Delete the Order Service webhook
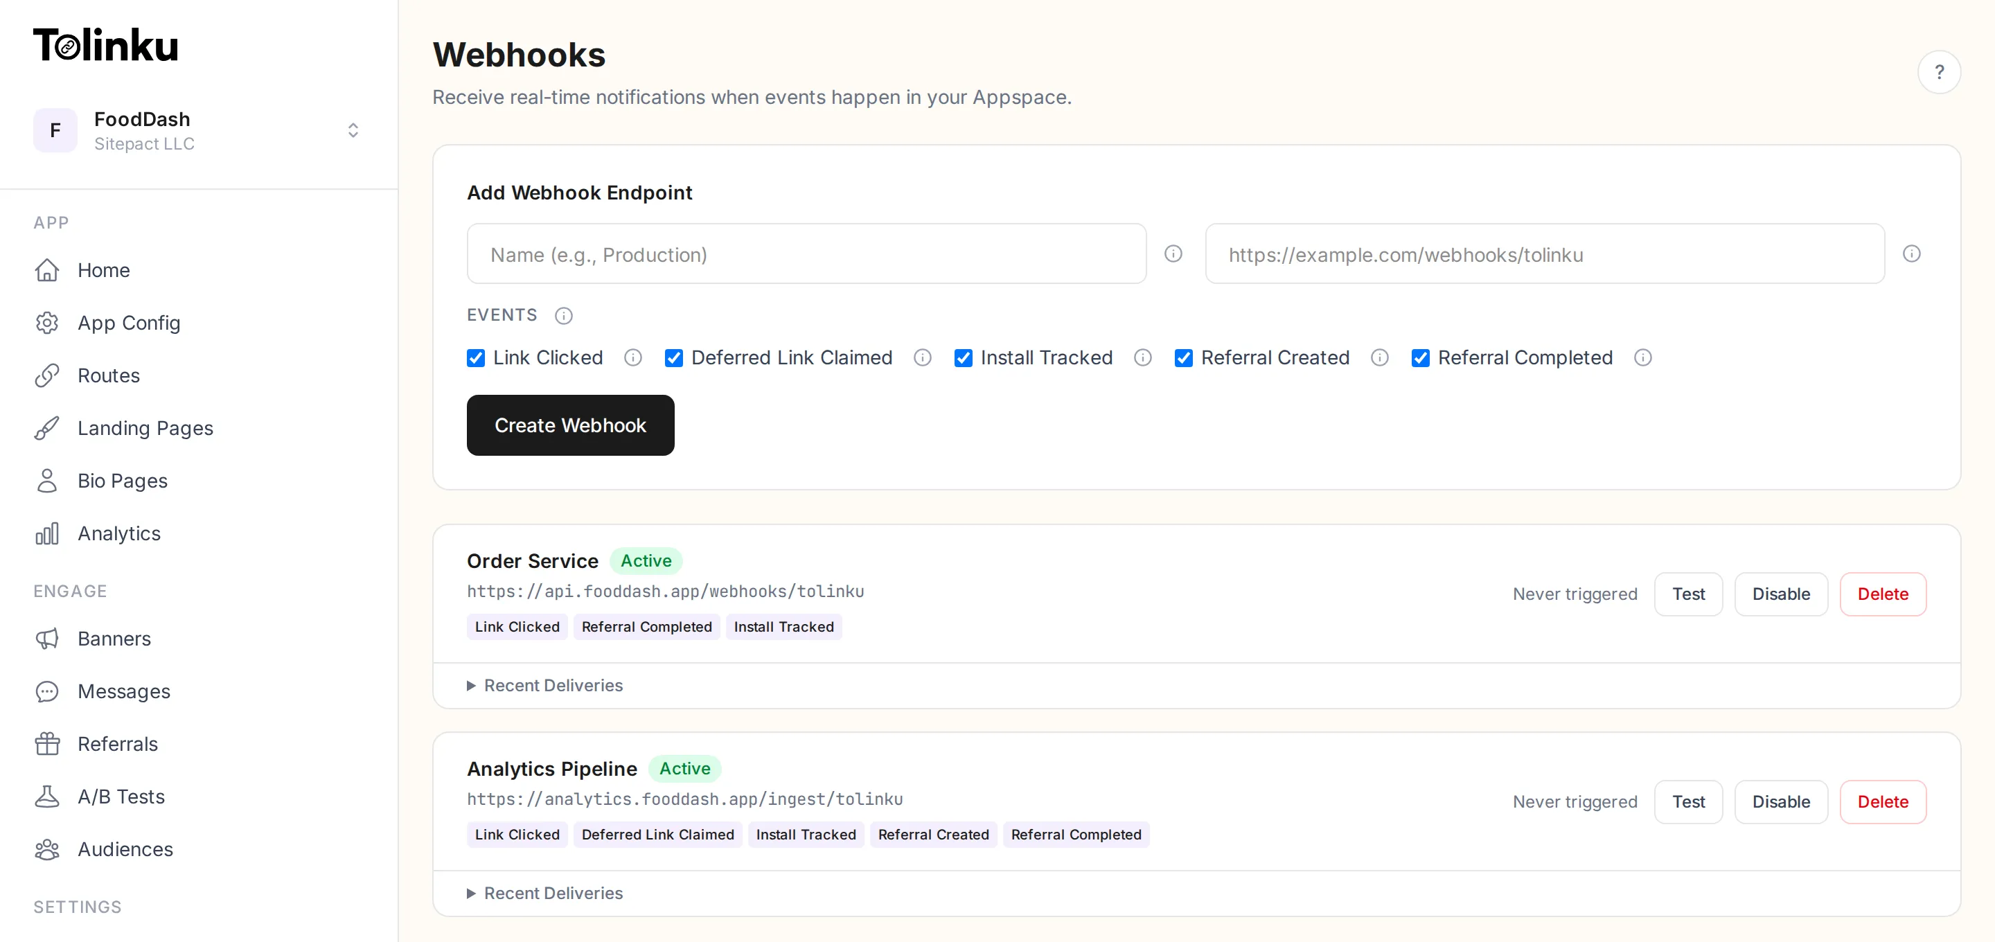 tap(1883, 594)
